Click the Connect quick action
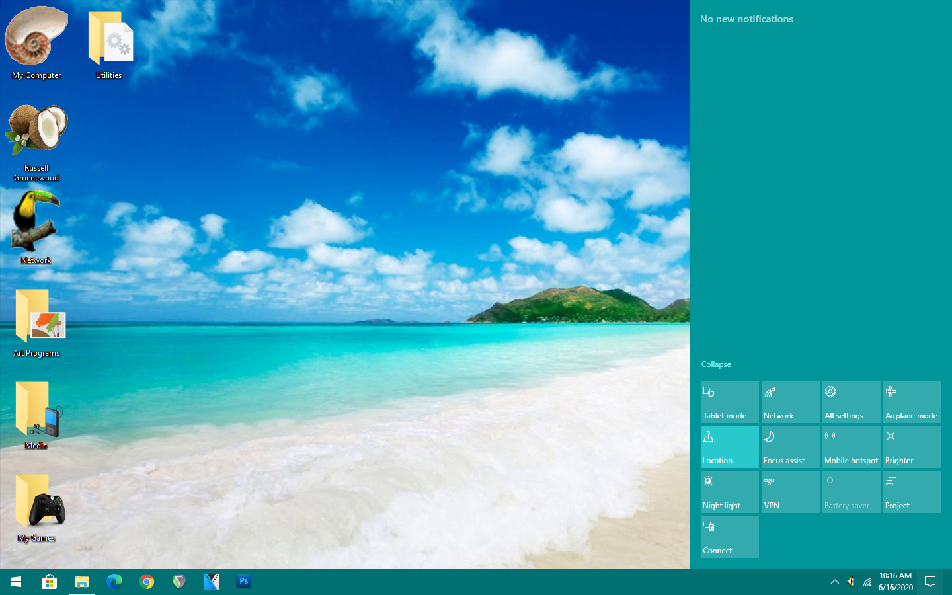Viewport: 952px width, 595px height. tap(729, 537)
